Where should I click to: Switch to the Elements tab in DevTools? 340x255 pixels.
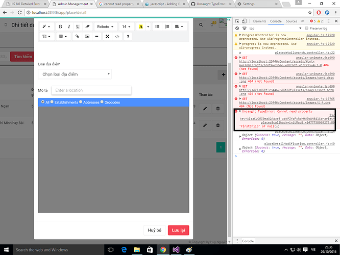coord(259,21)
